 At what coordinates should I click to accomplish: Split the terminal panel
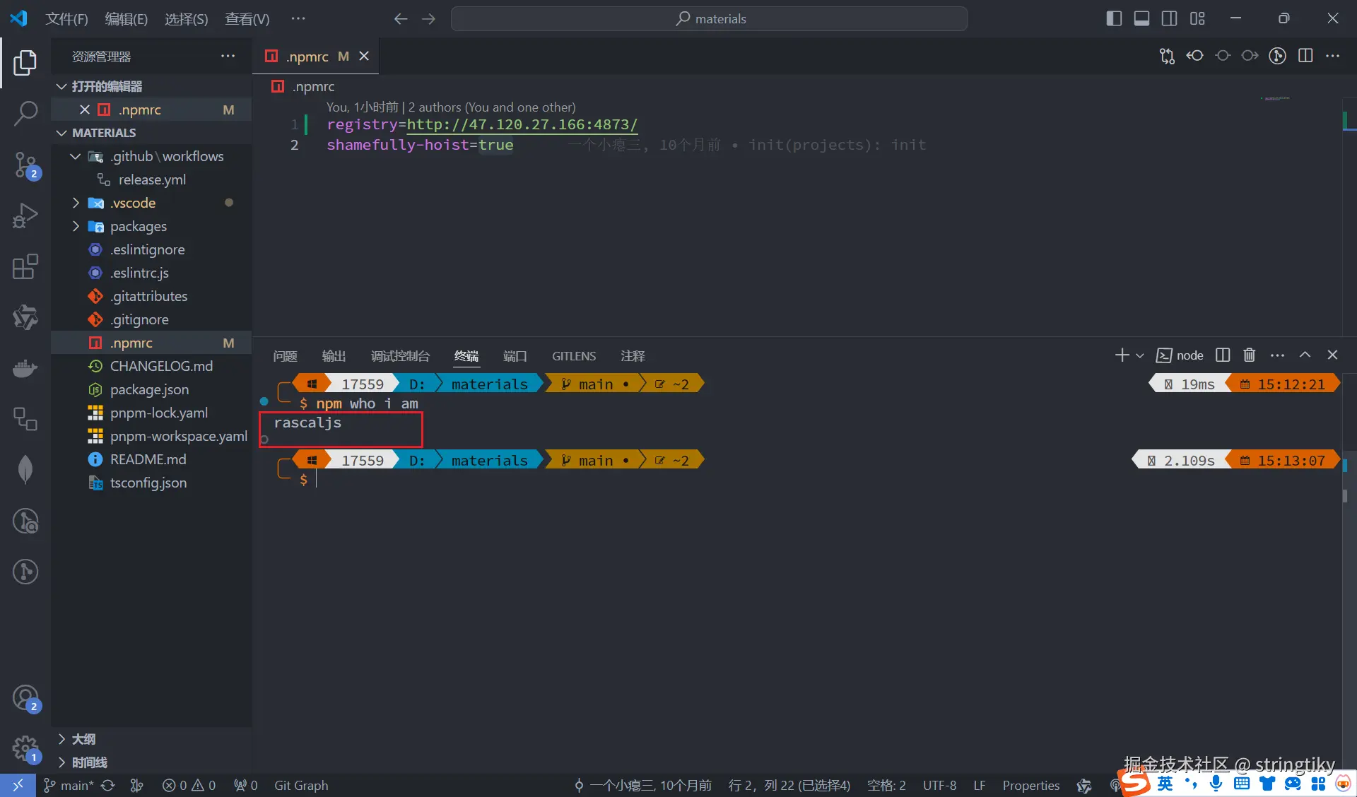click(x=1223, y=355)
